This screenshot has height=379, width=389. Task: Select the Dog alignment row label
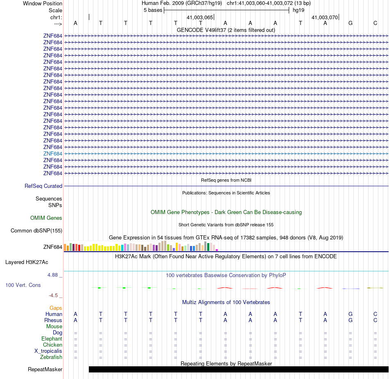57,333
